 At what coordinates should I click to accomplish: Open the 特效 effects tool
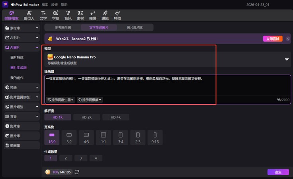117,16
